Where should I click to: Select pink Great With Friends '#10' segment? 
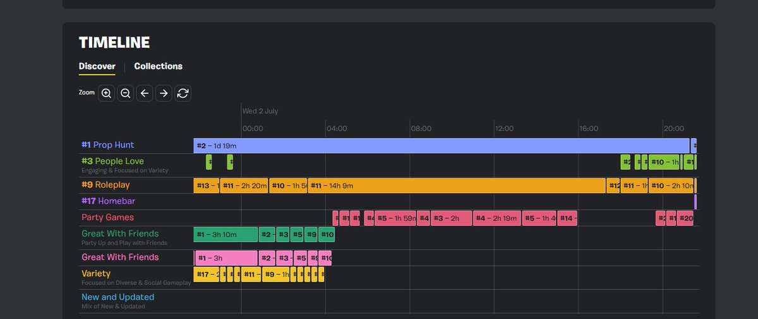coord(325,258)
